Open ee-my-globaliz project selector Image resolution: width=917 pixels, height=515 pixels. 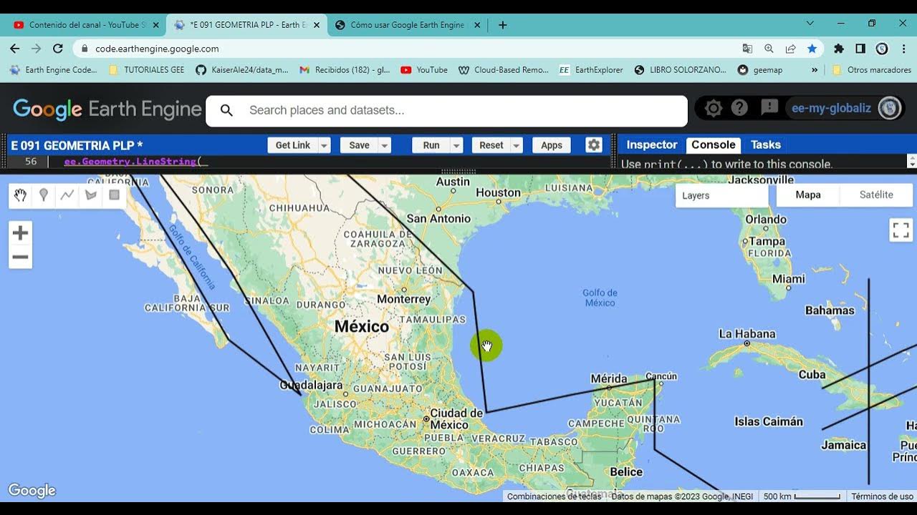831,109
